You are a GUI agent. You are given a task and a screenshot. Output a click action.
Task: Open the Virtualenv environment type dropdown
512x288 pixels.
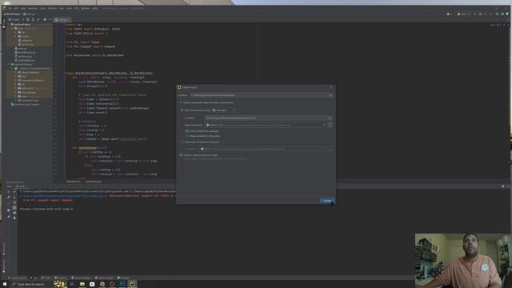[x=224, y=110]
